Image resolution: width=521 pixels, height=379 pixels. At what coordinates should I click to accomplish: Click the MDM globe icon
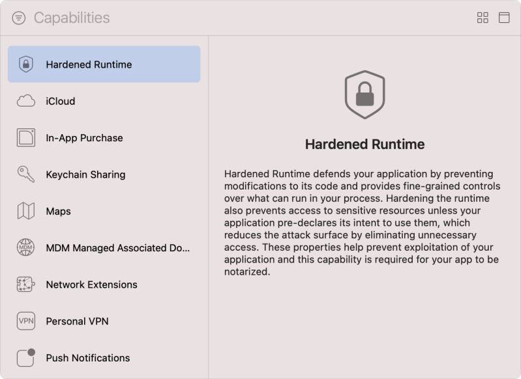click(x=26, y=247)
